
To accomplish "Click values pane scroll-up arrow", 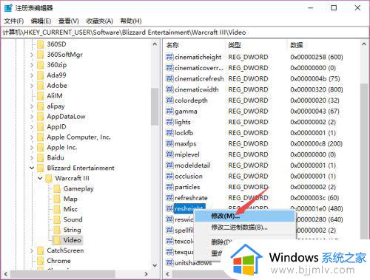I will [x=364, y=44].
